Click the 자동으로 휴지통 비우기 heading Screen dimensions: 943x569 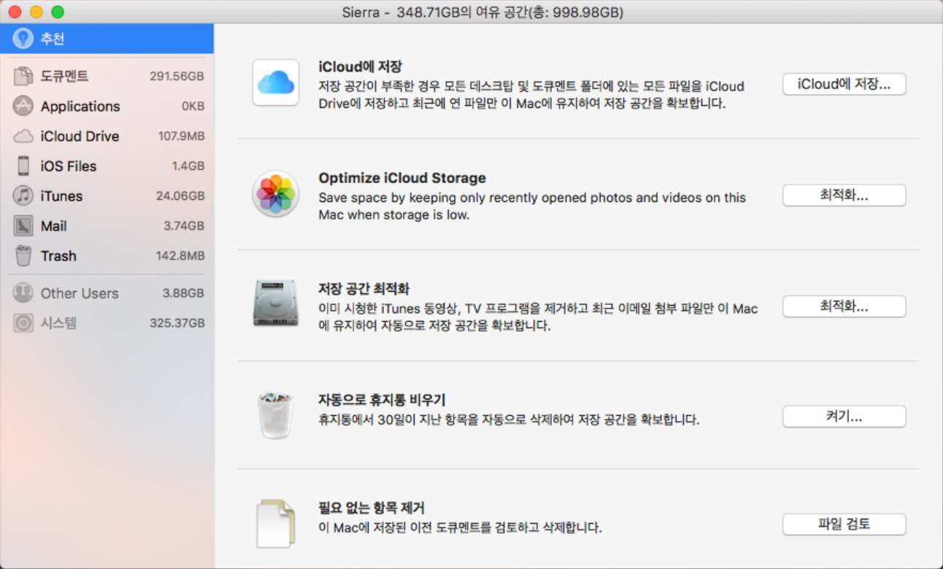coord(382,400)
